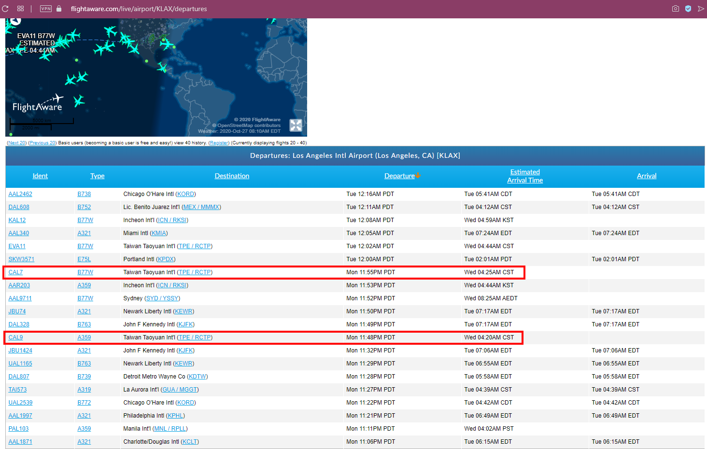Click the camera snapshot icon

[x=676, y=9]
